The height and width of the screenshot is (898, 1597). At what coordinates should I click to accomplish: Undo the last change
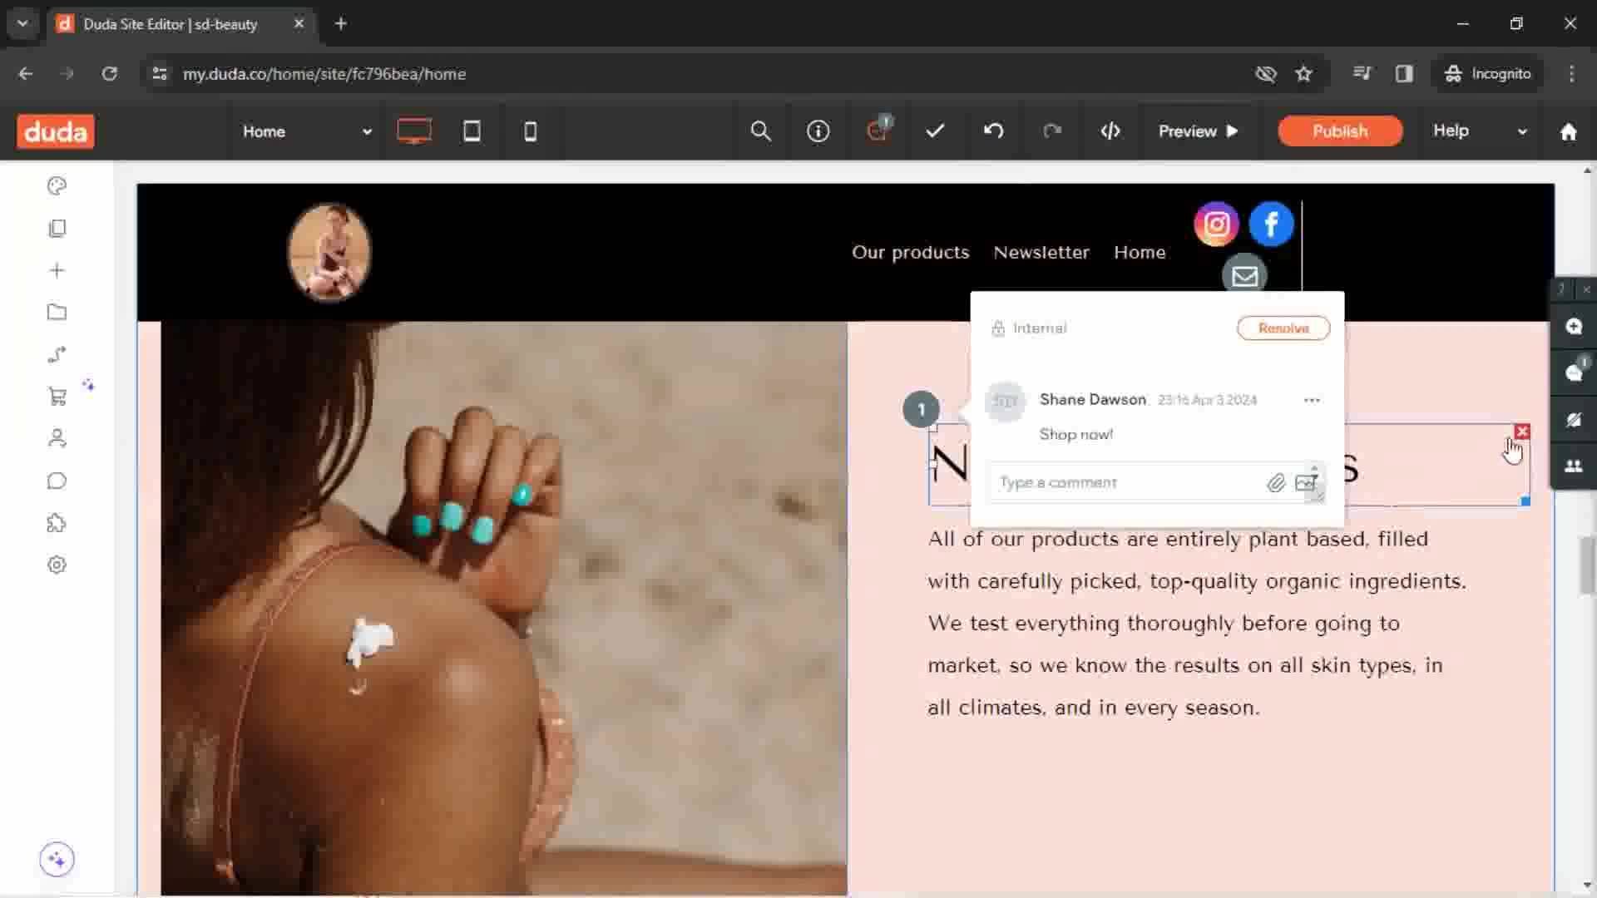pos(993,131)
